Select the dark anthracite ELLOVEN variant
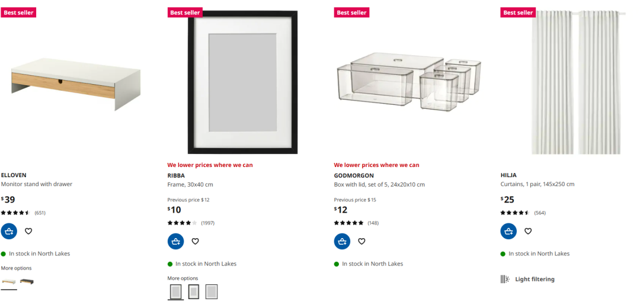Viewport: 640px width, 308px height. 27,281
